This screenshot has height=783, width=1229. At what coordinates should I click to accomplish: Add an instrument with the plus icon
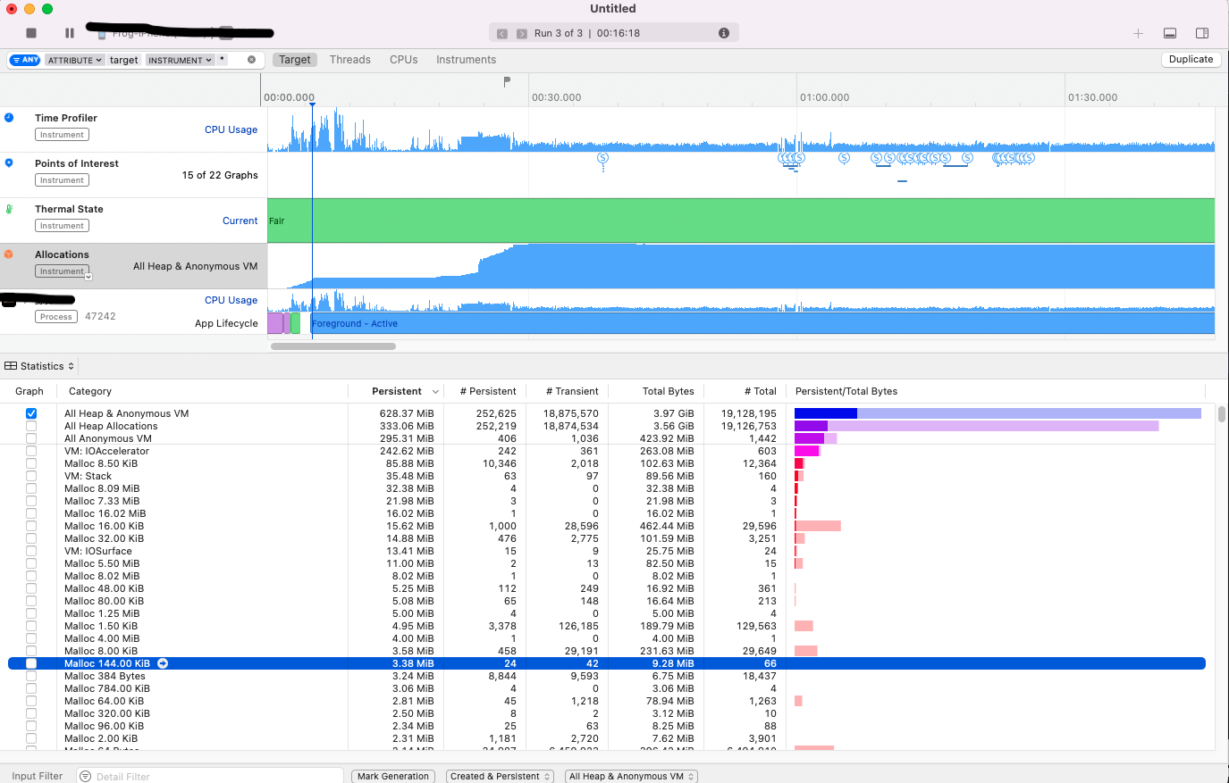click(1138, 33)
